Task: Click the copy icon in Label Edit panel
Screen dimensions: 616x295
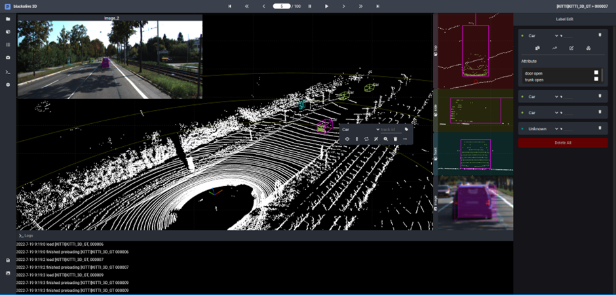Action: (537, 48)
